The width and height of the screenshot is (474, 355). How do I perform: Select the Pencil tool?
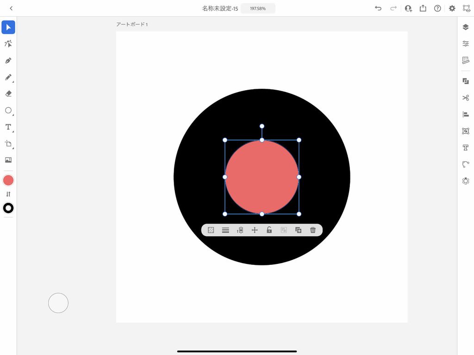pos(8,77)
